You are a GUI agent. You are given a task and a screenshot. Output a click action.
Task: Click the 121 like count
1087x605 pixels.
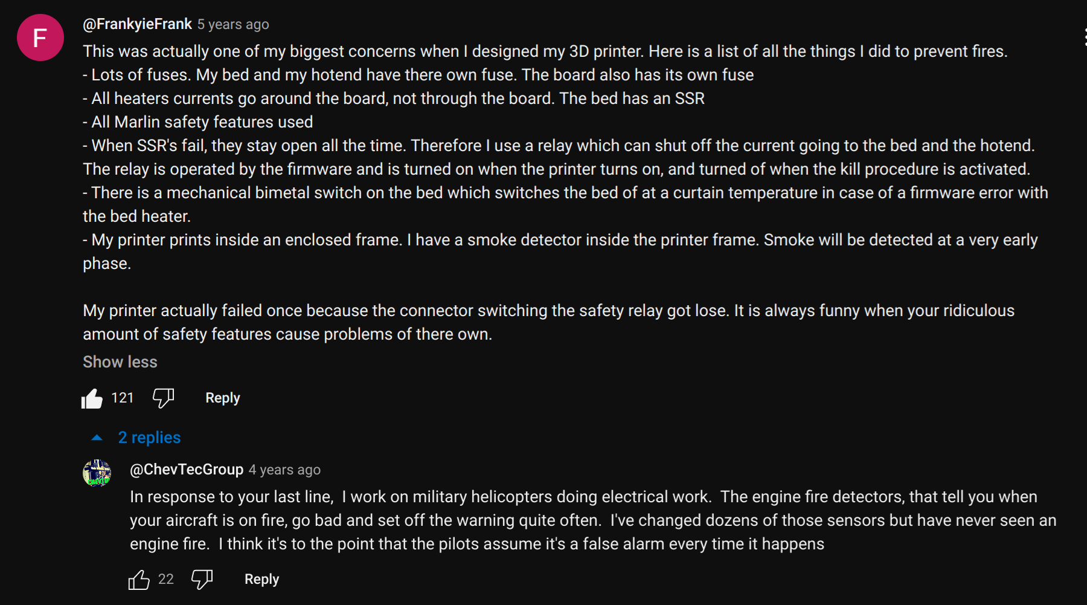tap(122, 398)
